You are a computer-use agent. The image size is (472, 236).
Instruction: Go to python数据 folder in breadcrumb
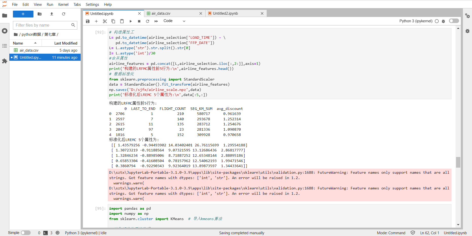pos(31,34)
